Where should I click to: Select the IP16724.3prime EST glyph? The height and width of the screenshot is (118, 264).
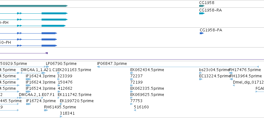pos(28,104)
